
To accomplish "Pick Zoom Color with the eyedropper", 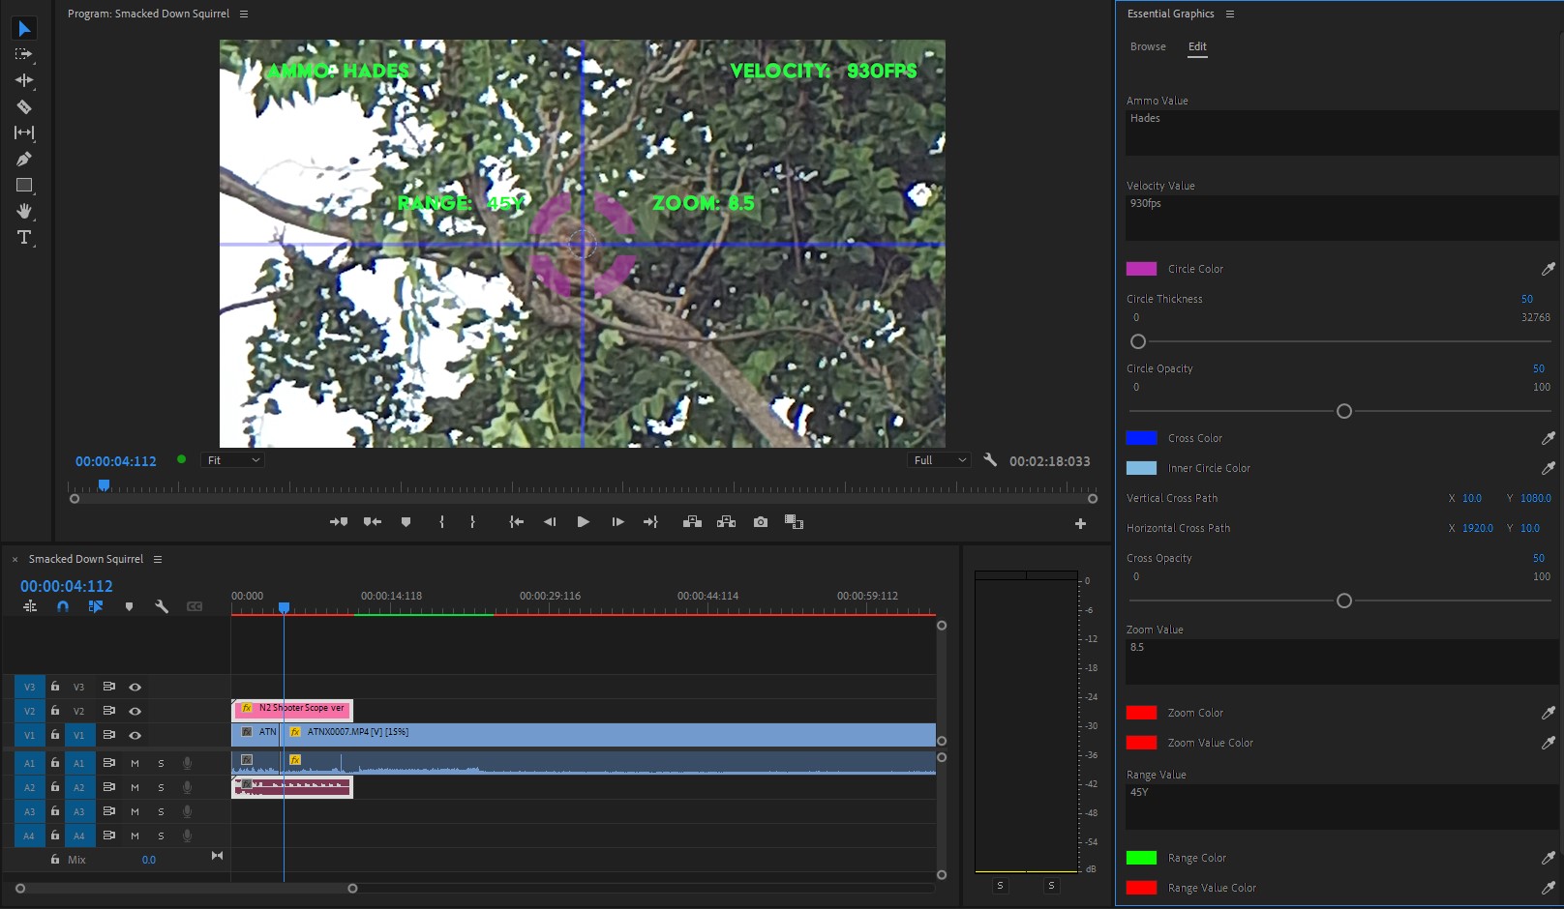I will pyautogui.click(x=1548, y=713).
